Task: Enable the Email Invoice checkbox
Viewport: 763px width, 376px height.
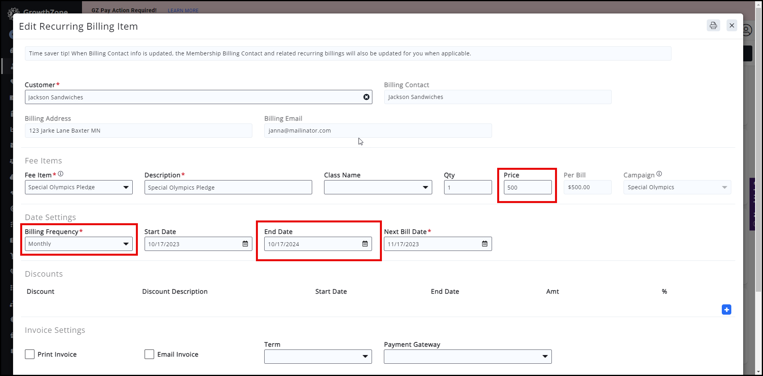Action: click(x=149, y=354)
